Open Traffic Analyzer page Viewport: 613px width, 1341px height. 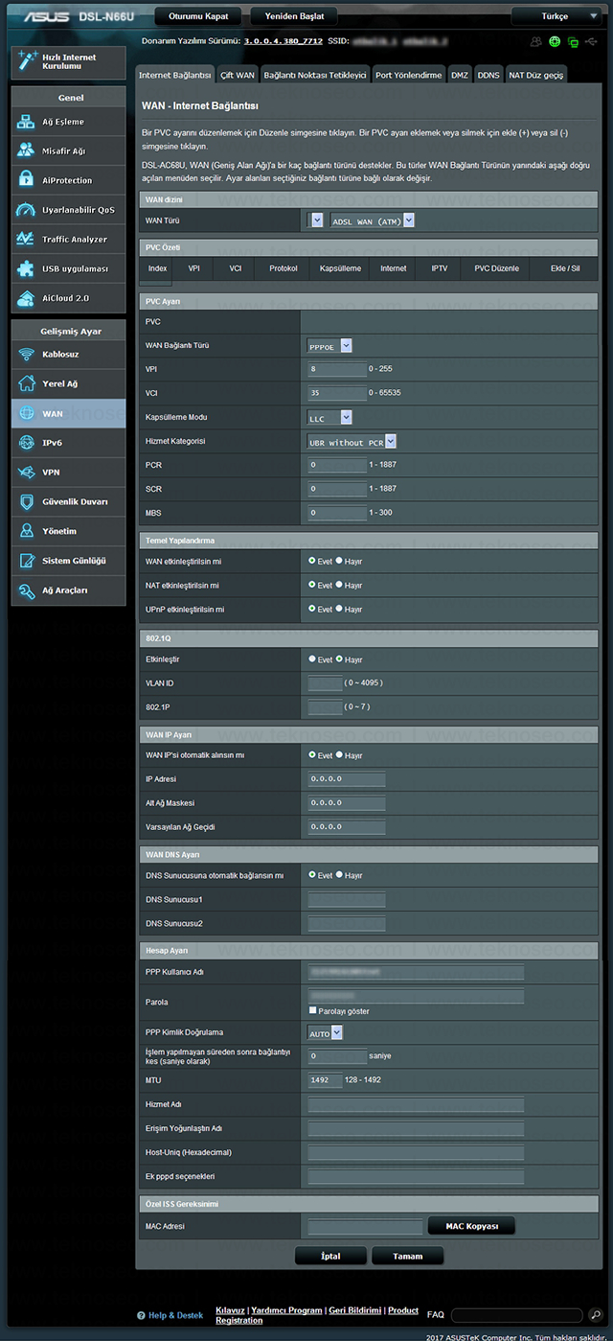68,240
